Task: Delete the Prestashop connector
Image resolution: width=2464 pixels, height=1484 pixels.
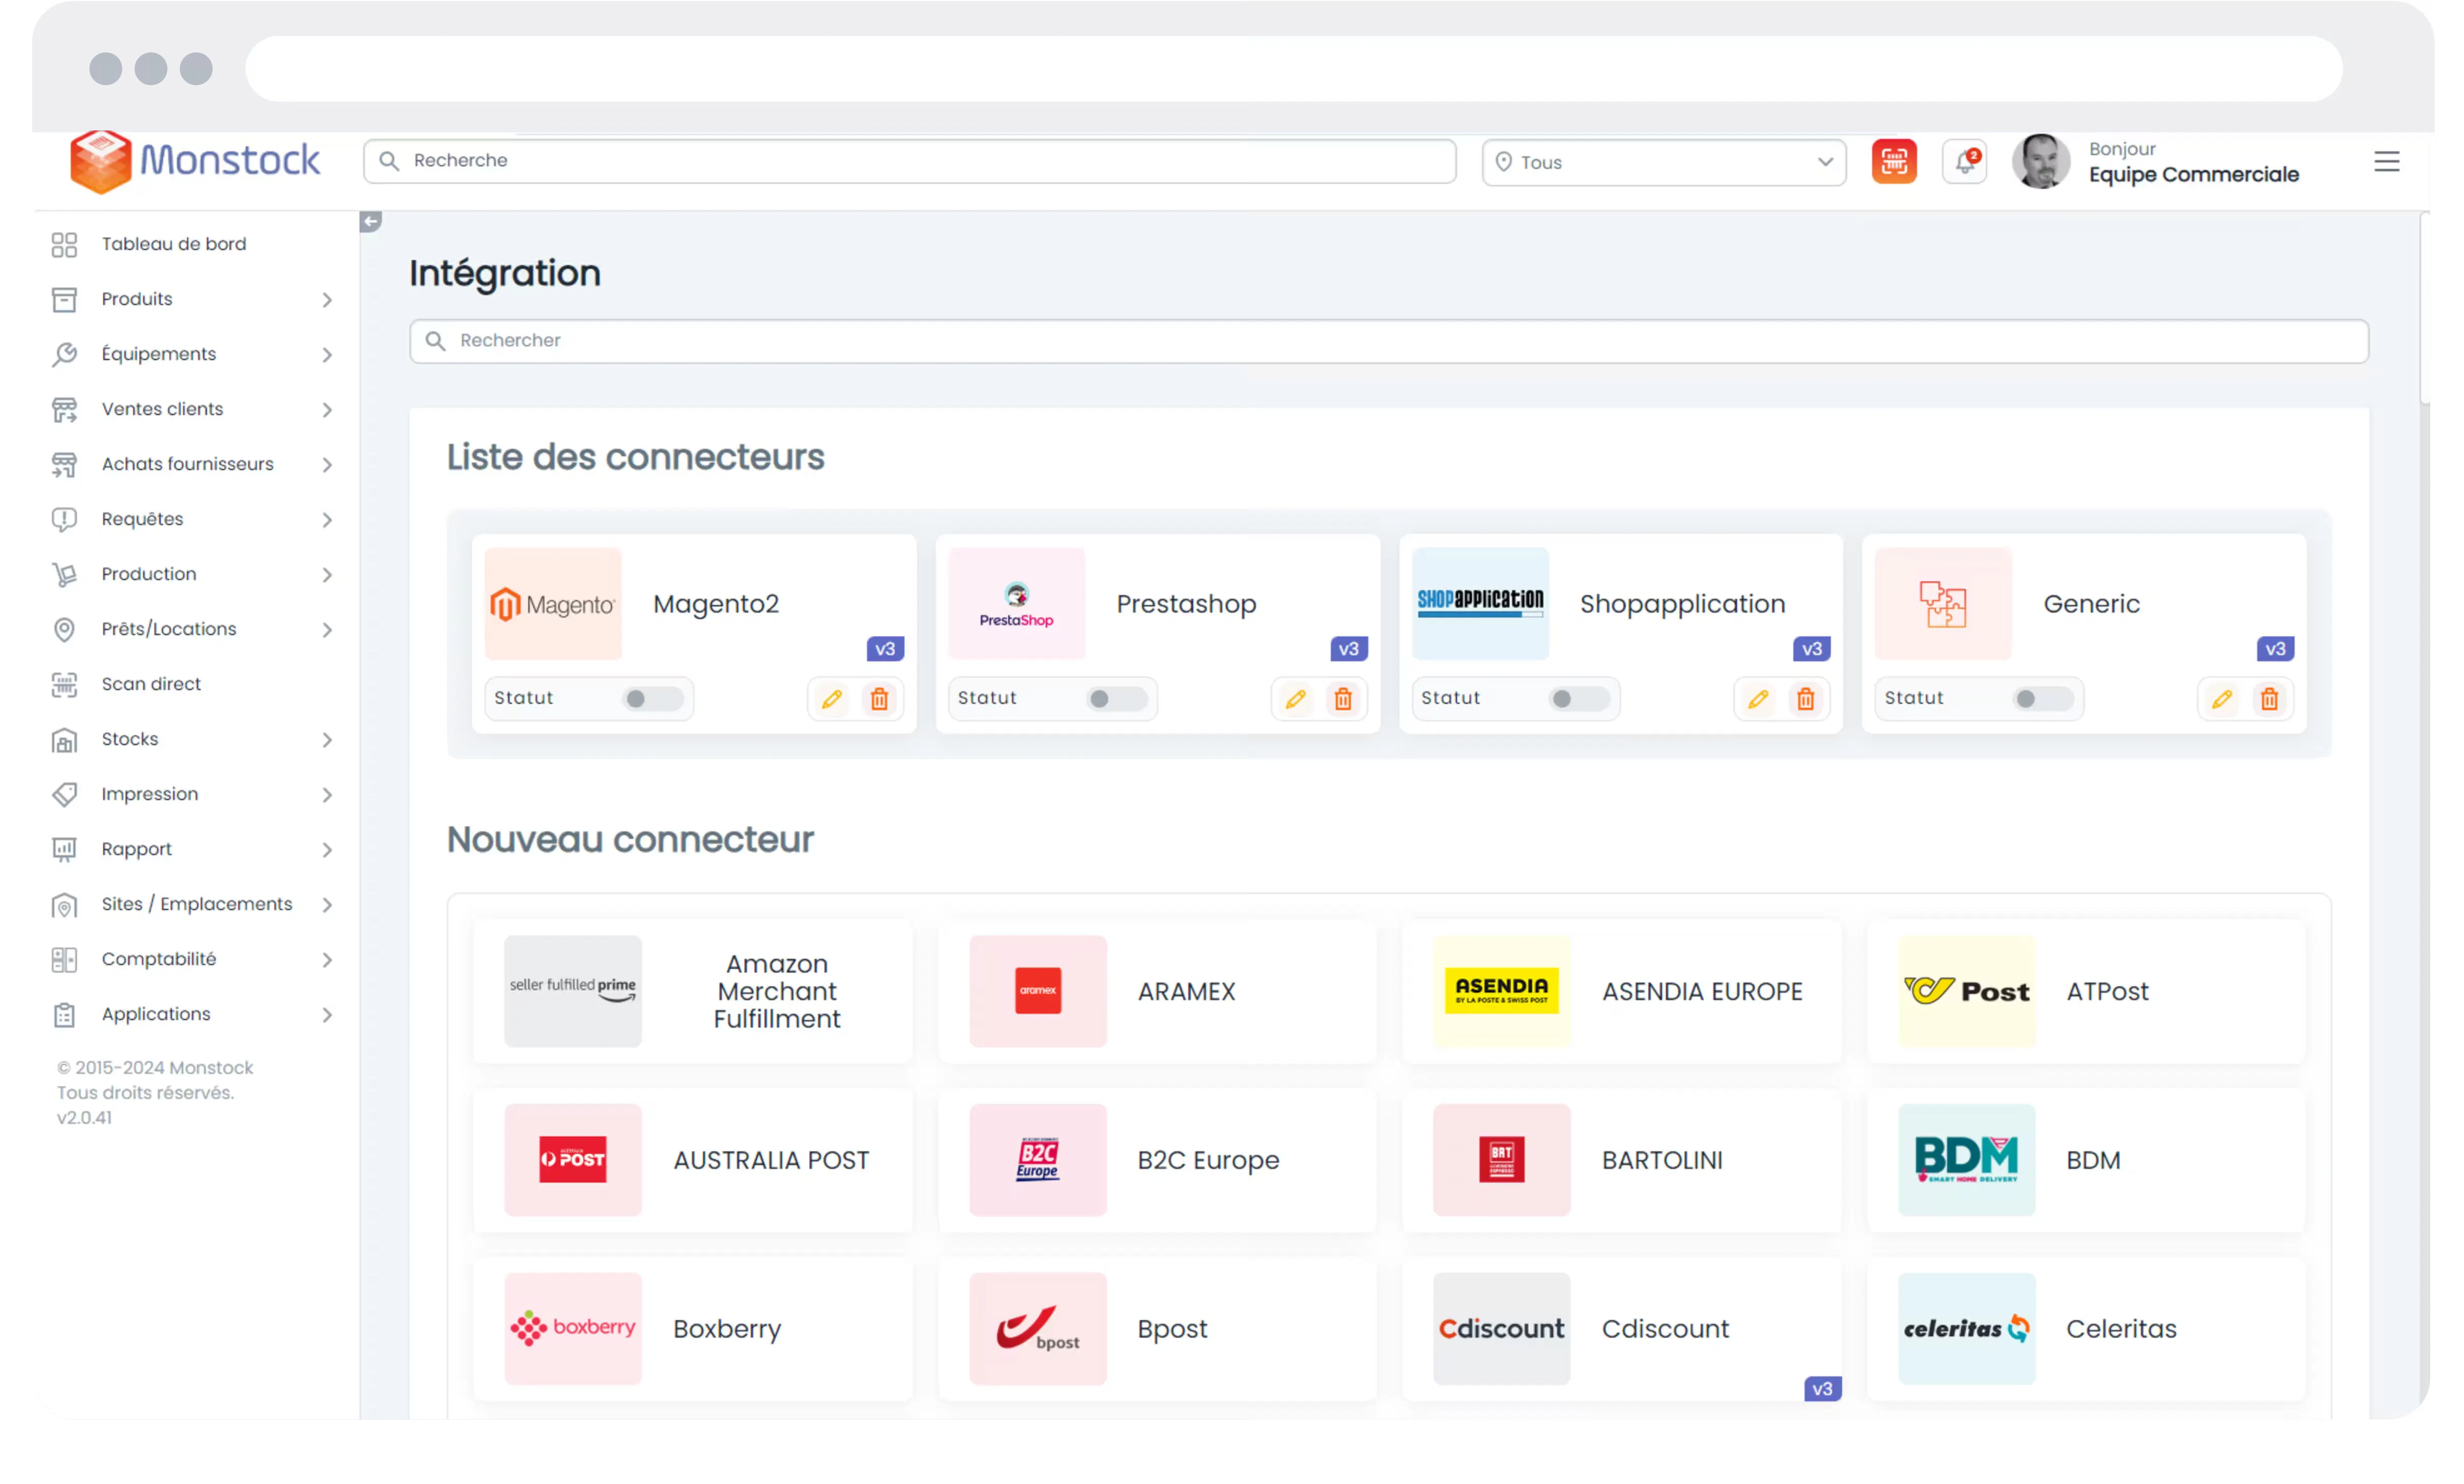Action: 1343,698
